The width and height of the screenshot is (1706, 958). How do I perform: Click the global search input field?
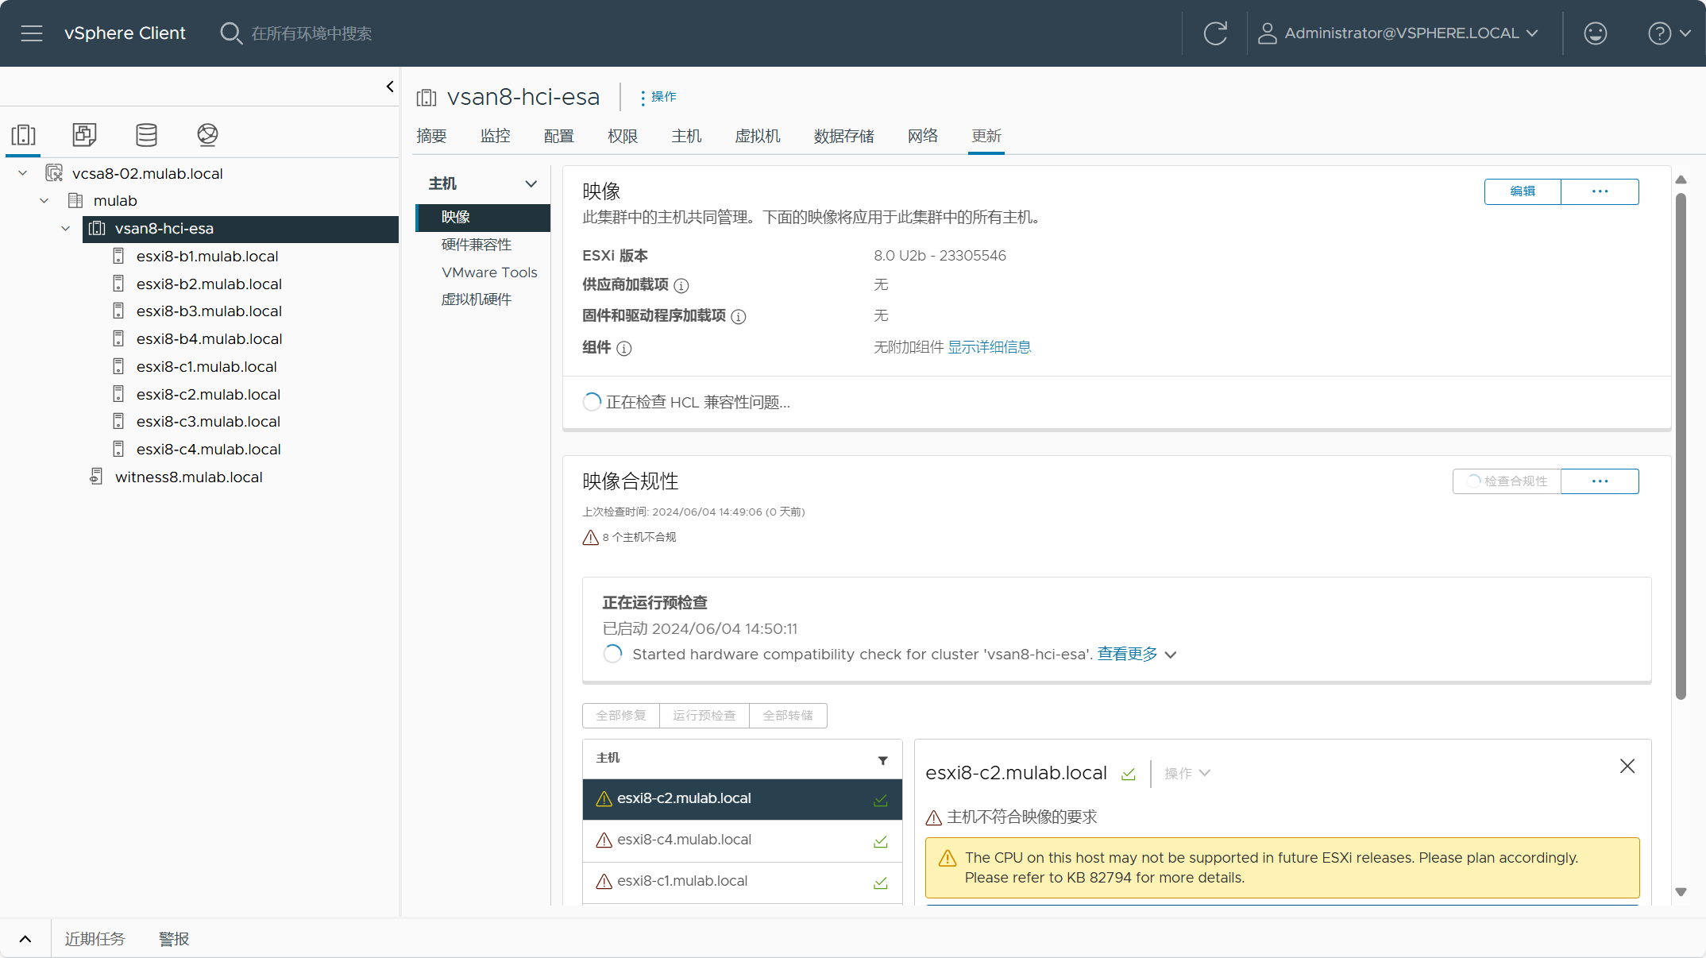point(311,33)
